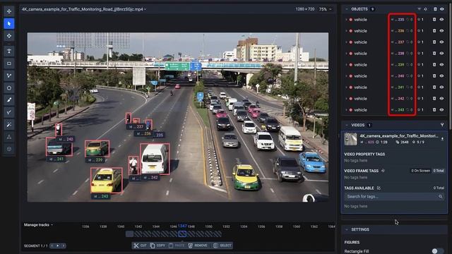Select the drag/move figure tool
The height and width of the screenshot is (254, 452).
tap(9, 36)
